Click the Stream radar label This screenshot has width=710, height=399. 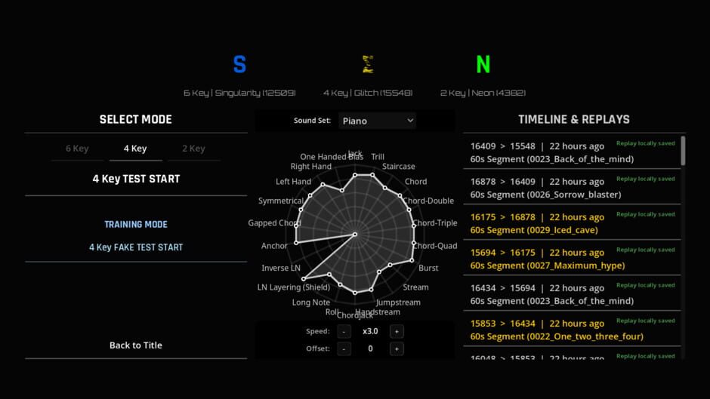pyautogui.click(x=415, y=287)
